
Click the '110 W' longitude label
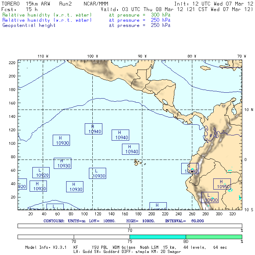43,56
